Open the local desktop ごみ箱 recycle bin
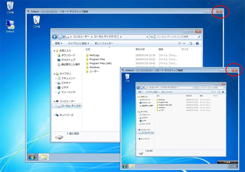Screen dimensions: 245x172 pos(10,7)
